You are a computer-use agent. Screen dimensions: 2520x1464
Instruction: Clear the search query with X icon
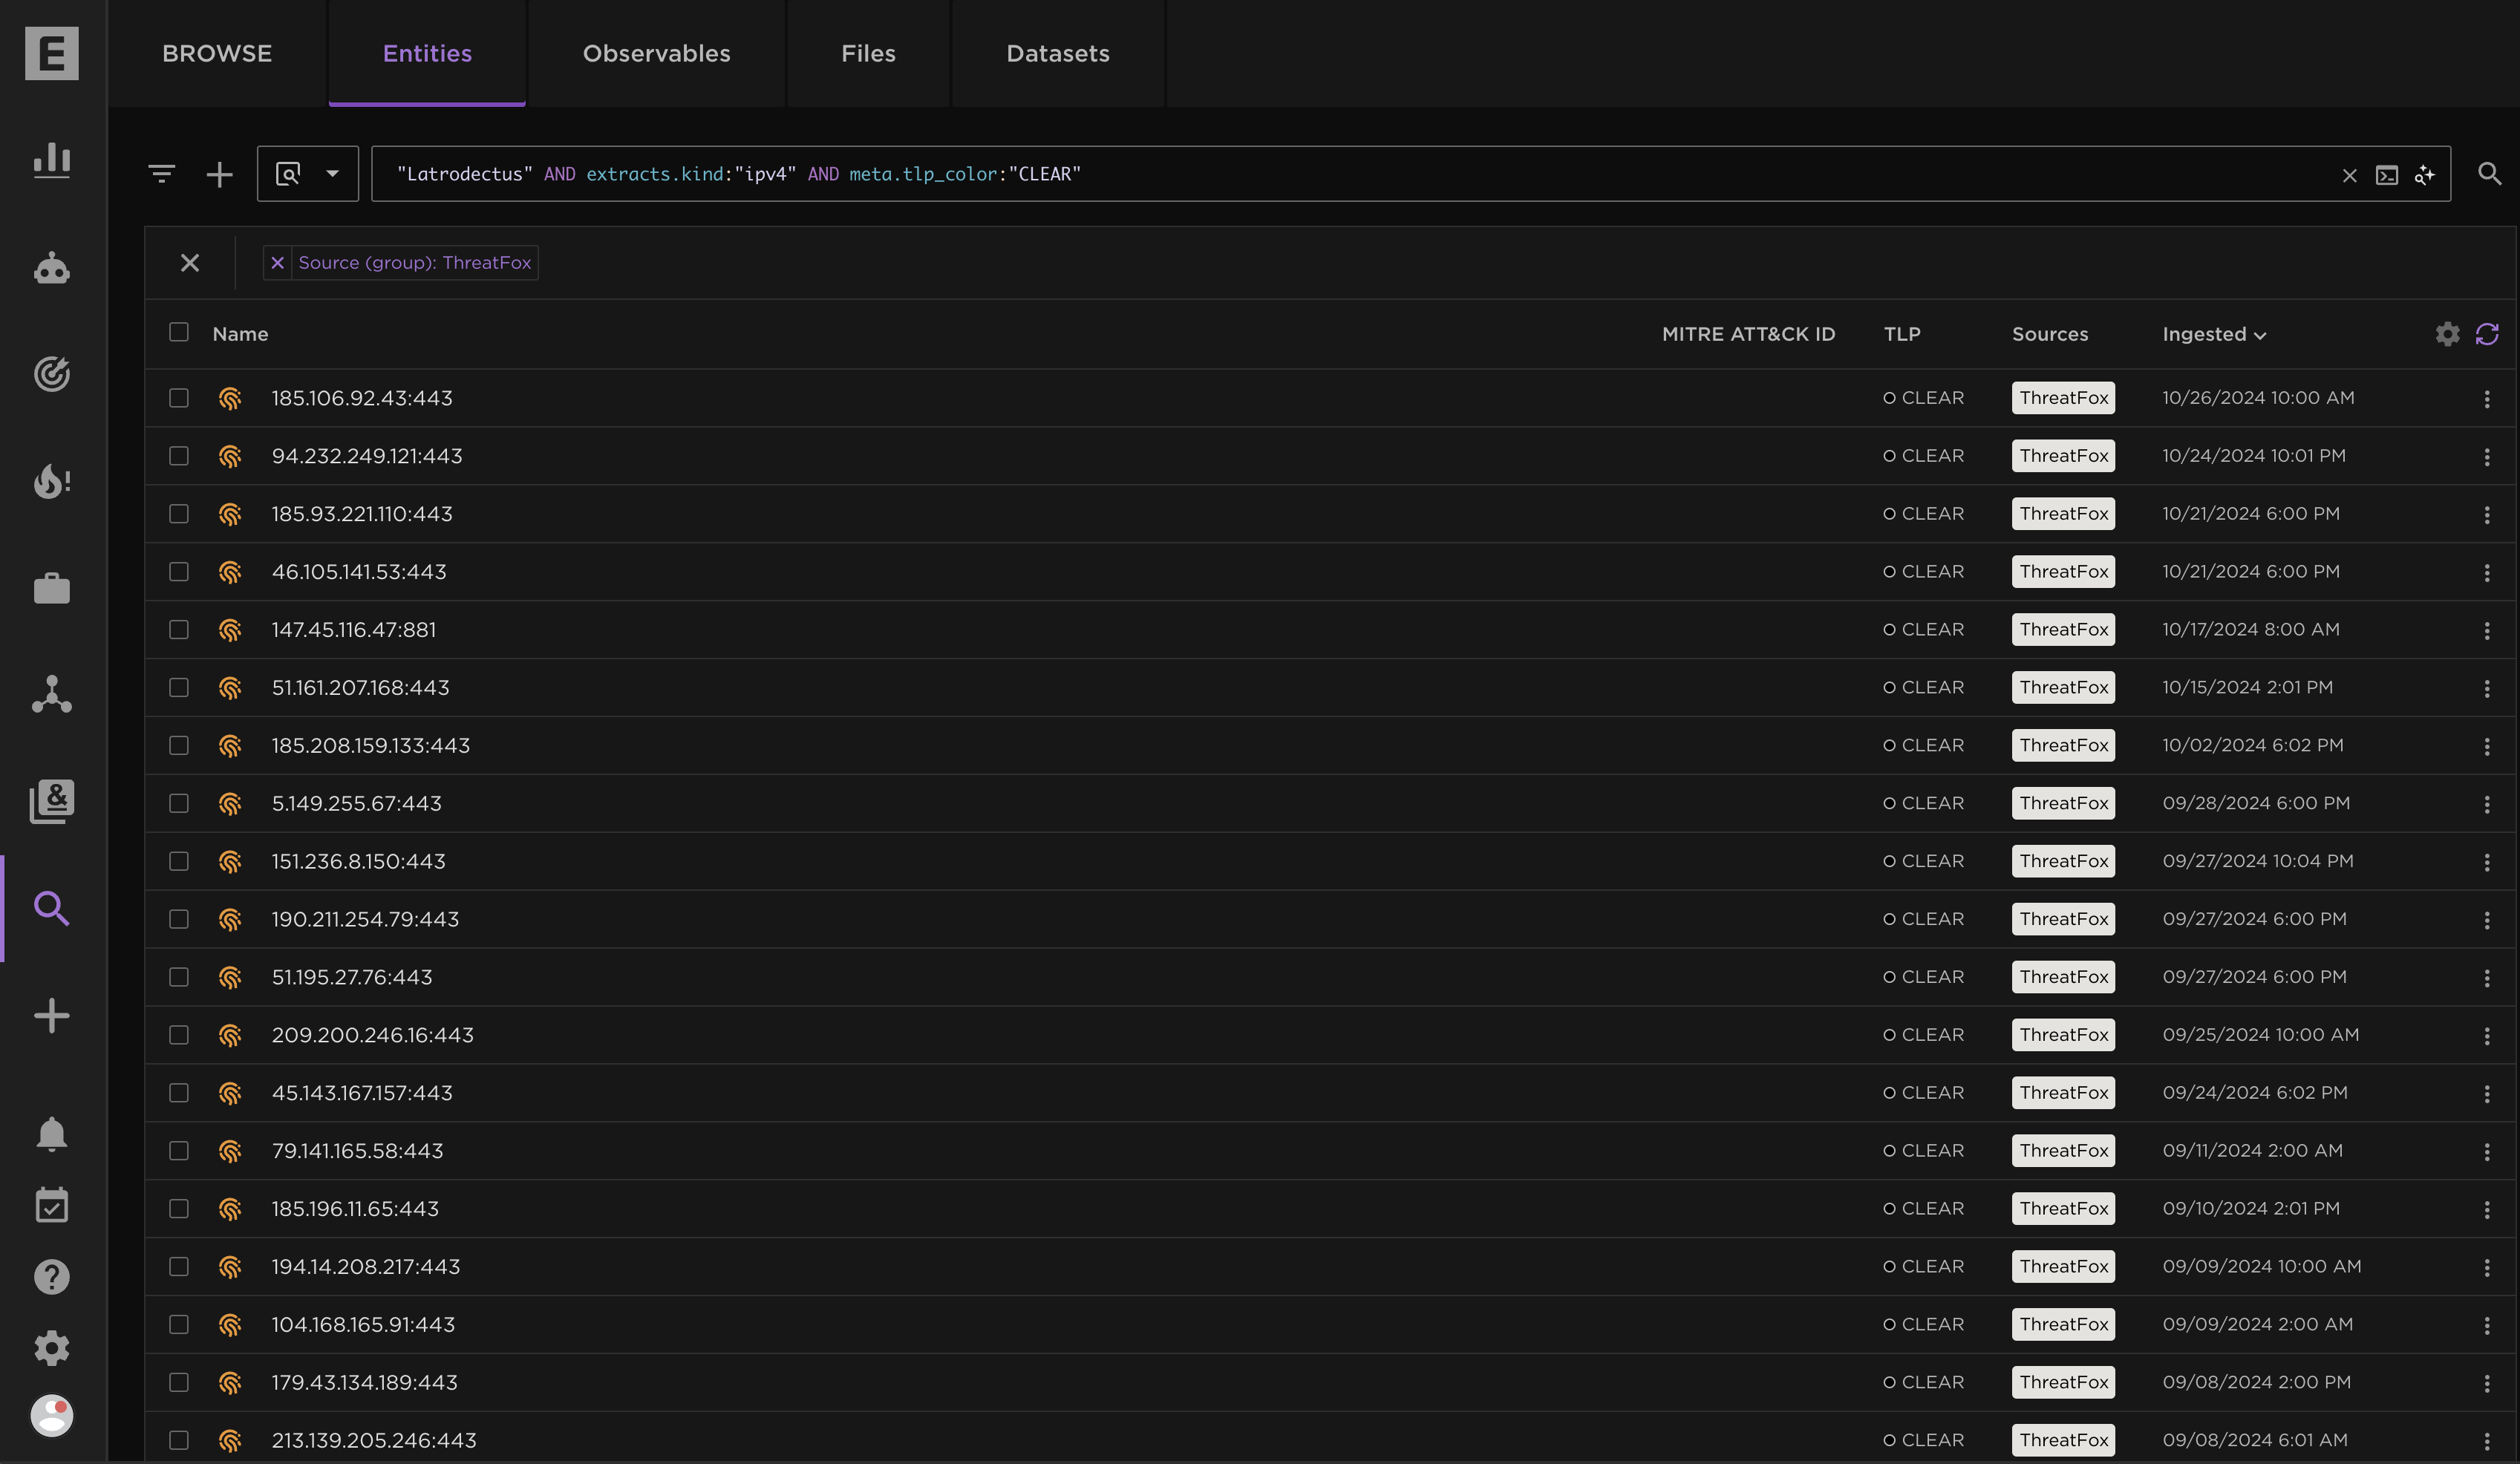coord(2349,176)
